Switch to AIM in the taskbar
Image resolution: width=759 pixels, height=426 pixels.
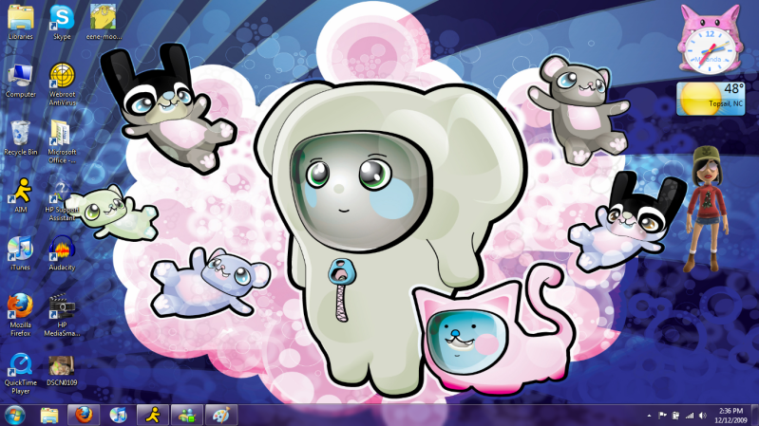[153, 415]
